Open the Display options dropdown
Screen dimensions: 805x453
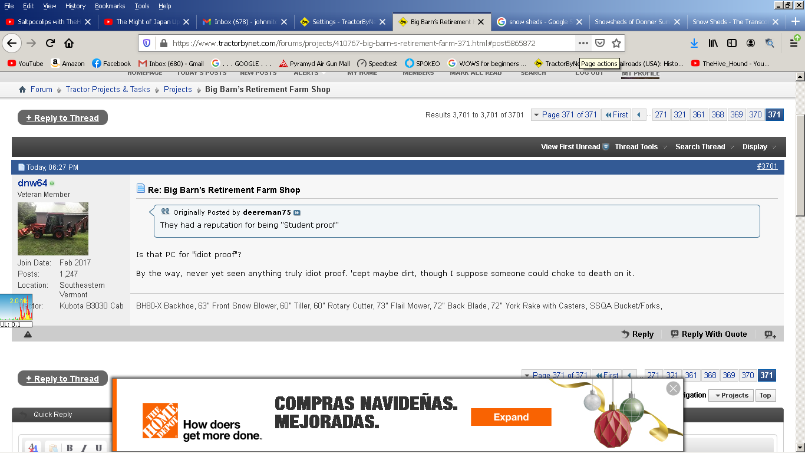[755, 147]
